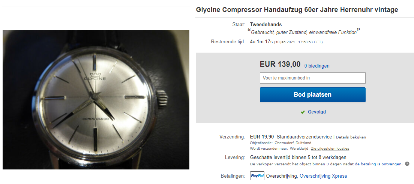Click the seller condition quote text
The height and width of the screenshot is (184, 414).
304,32
